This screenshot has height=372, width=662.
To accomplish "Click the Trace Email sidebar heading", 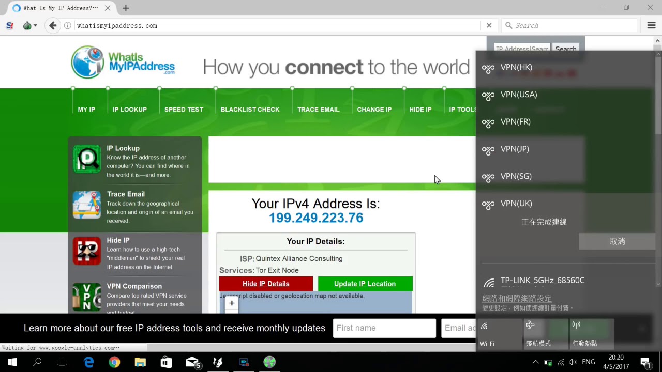I will click(x=126, y=194).
